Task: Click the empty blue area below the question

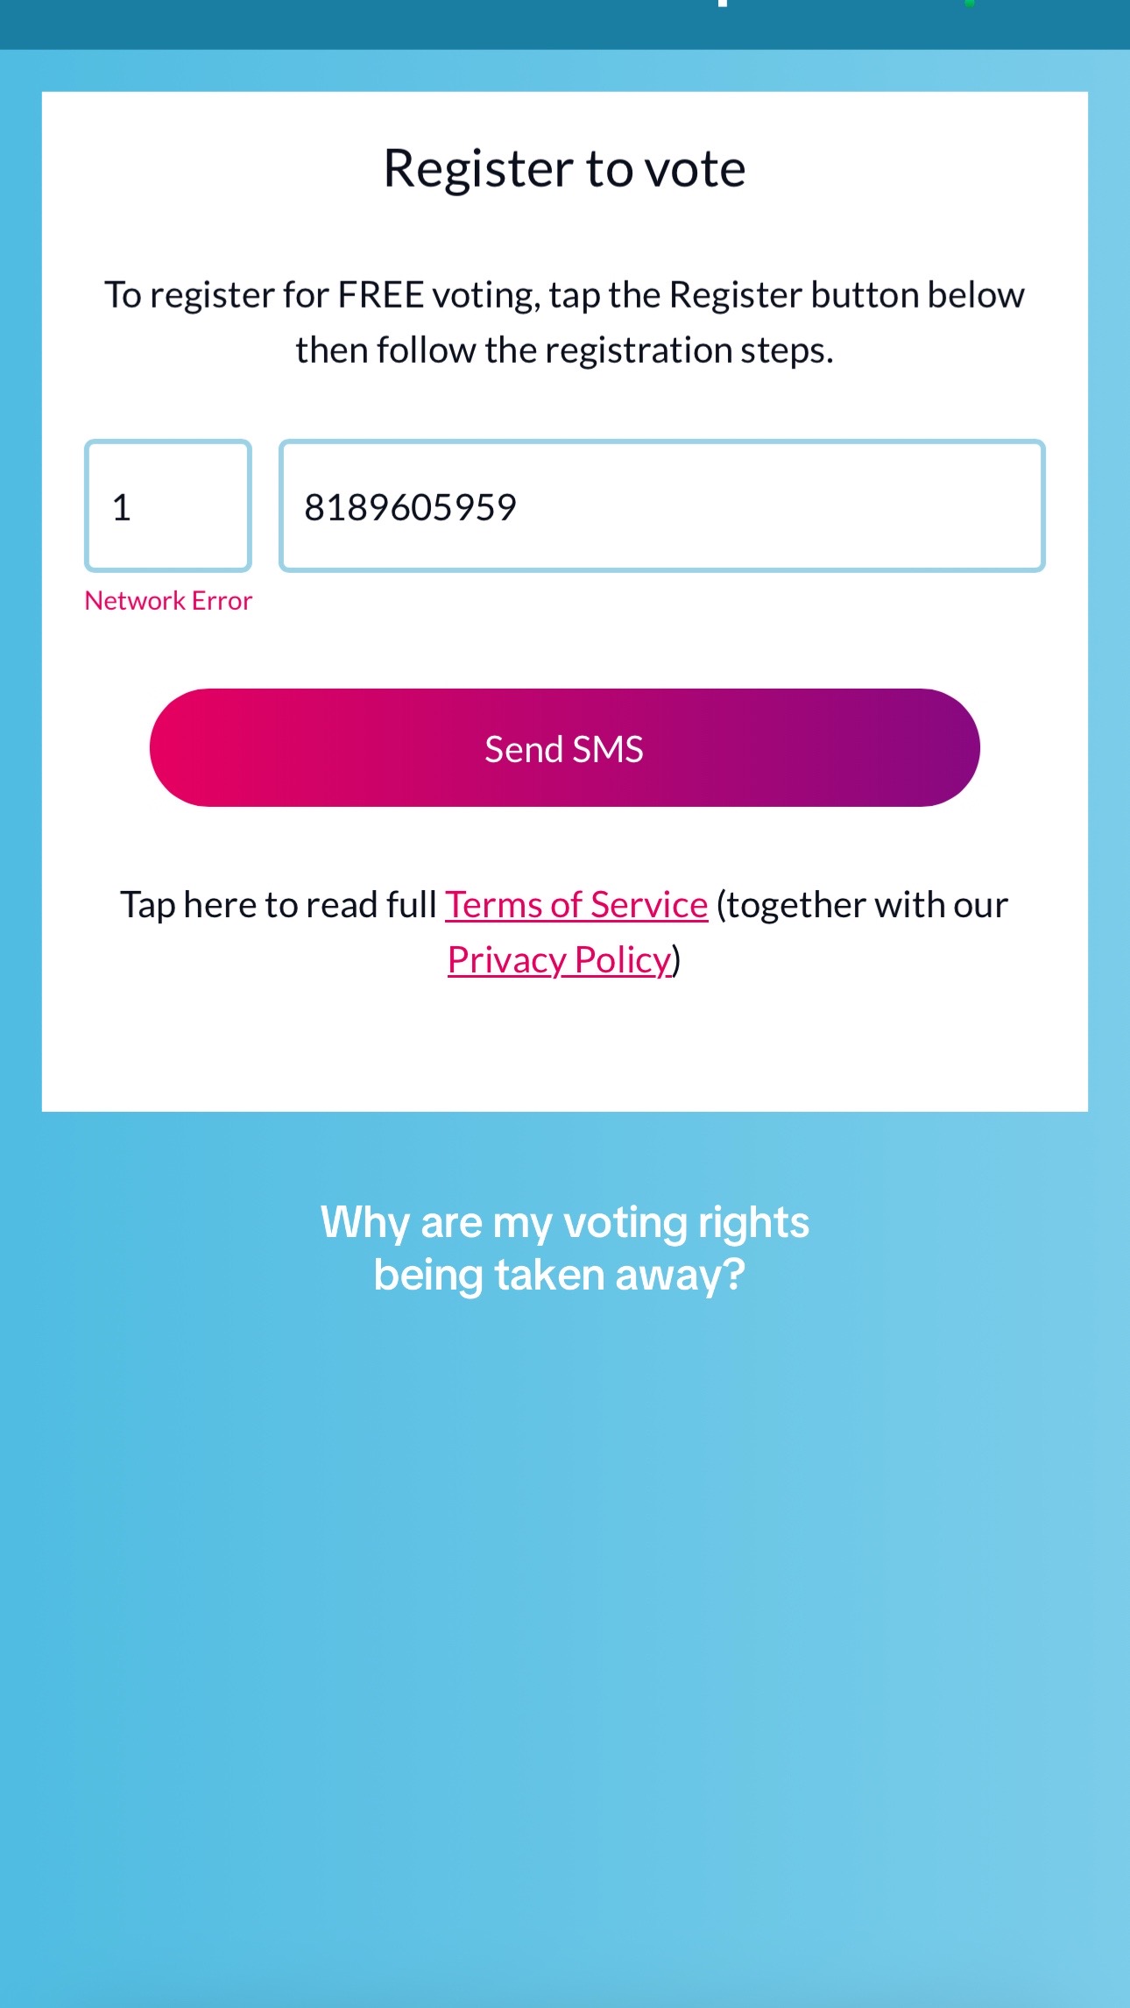Action: [564, 1647]
